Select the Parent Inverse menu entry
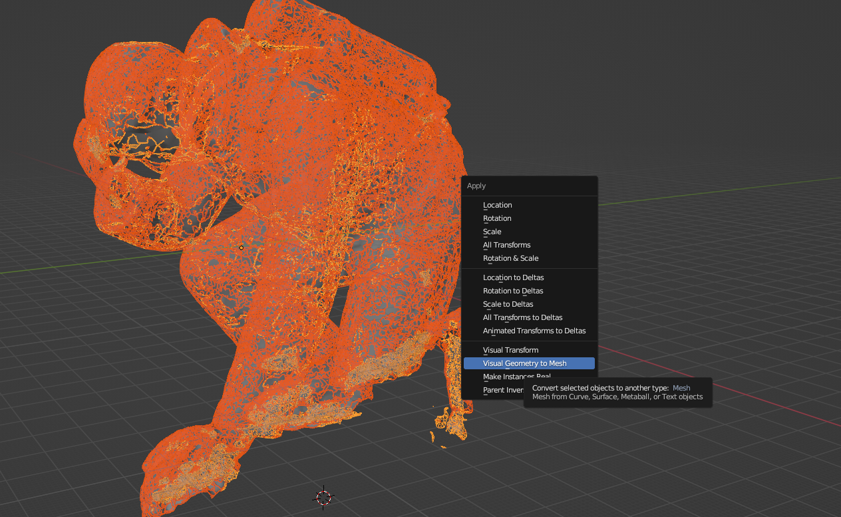This screenshot has width=841, height=517. (499, 390)
